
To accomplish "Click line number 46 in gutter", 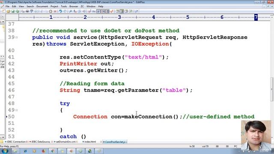I will [x=11, y=90].
